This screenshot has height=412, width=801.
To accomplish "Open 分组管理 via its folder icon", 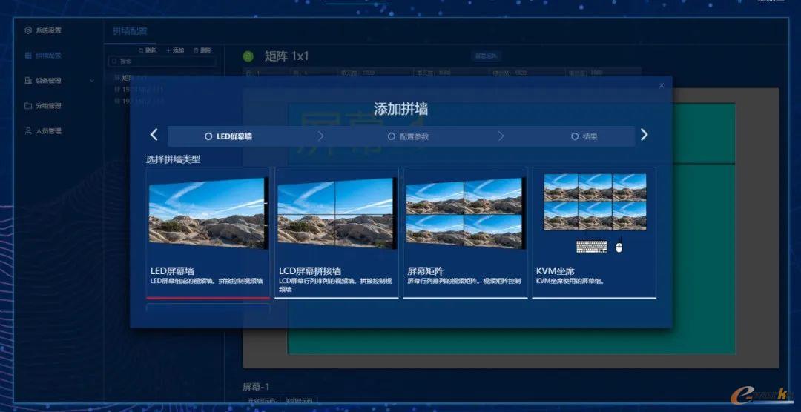I will (28, 106).
